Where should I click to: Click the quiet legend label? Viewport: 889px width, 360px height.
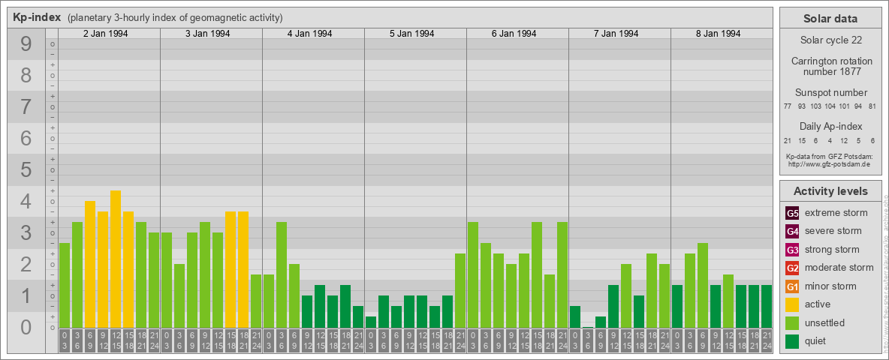point(817,340)
